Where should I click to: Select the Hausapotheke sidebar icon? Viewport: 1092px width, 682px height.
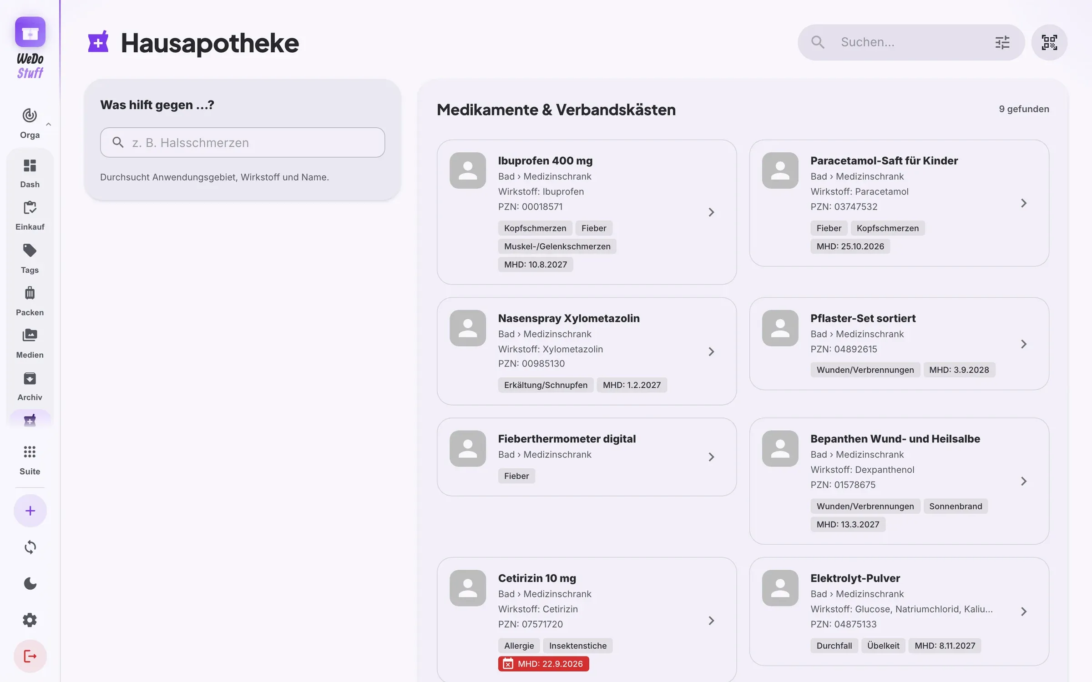click(30, 420)
